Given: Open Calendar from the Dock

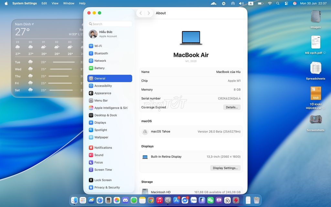Looking at the screenshot, I should (227, 200).
